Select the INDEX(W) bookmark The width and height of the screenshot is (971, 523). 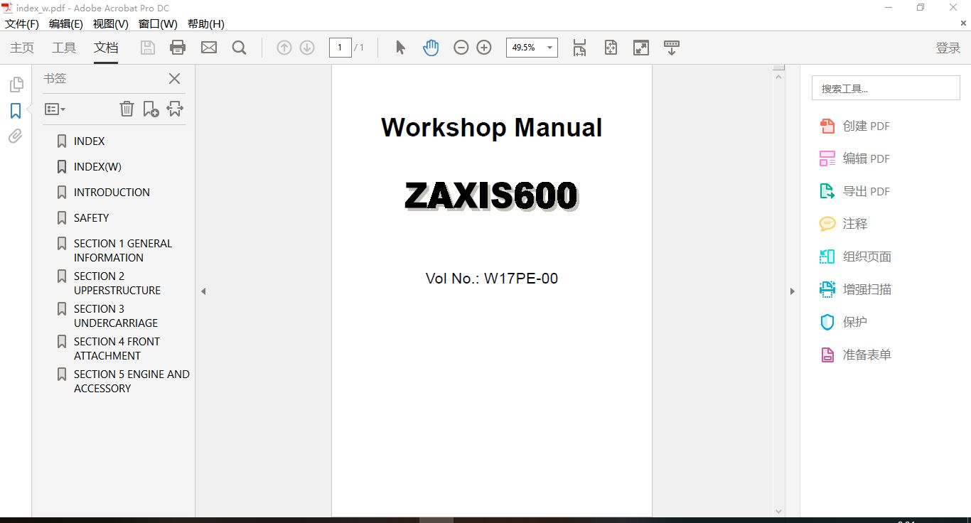(x=97, y=167)
